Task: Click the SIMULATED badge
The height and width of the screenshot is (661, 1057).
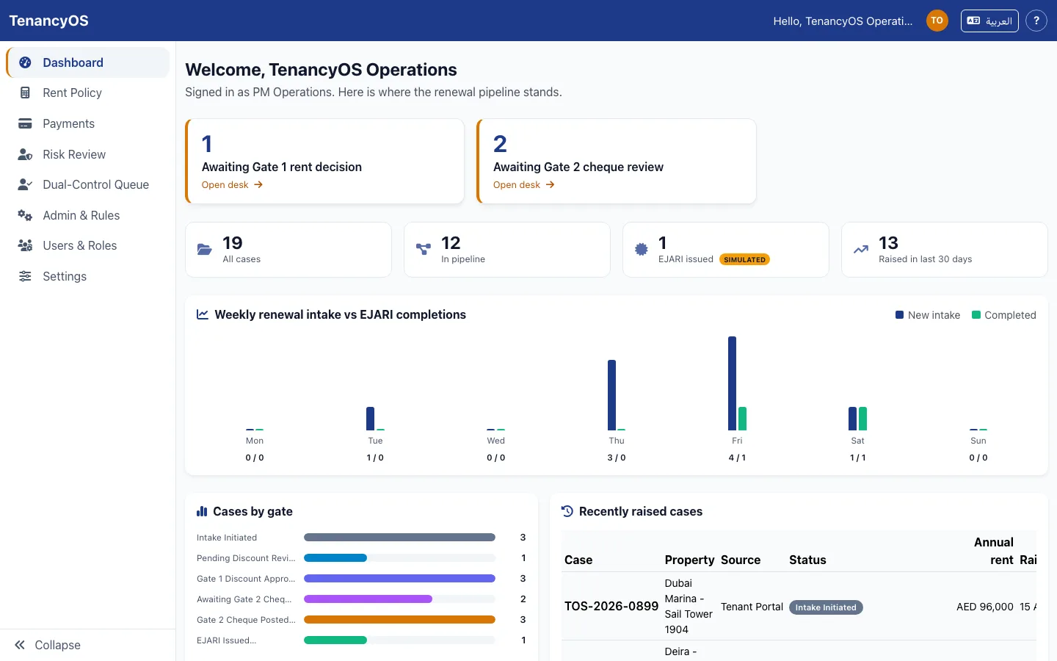Action: 744,259
